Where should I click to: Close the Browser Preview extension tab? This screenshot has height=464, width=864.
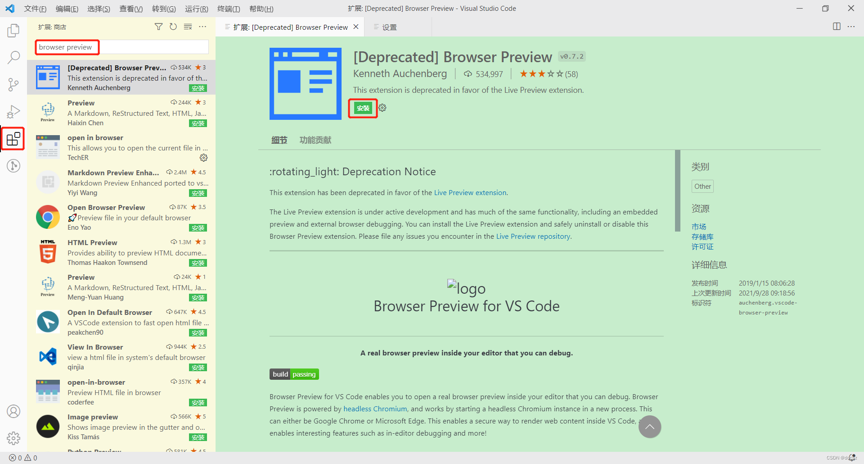(x=356, y=27)
